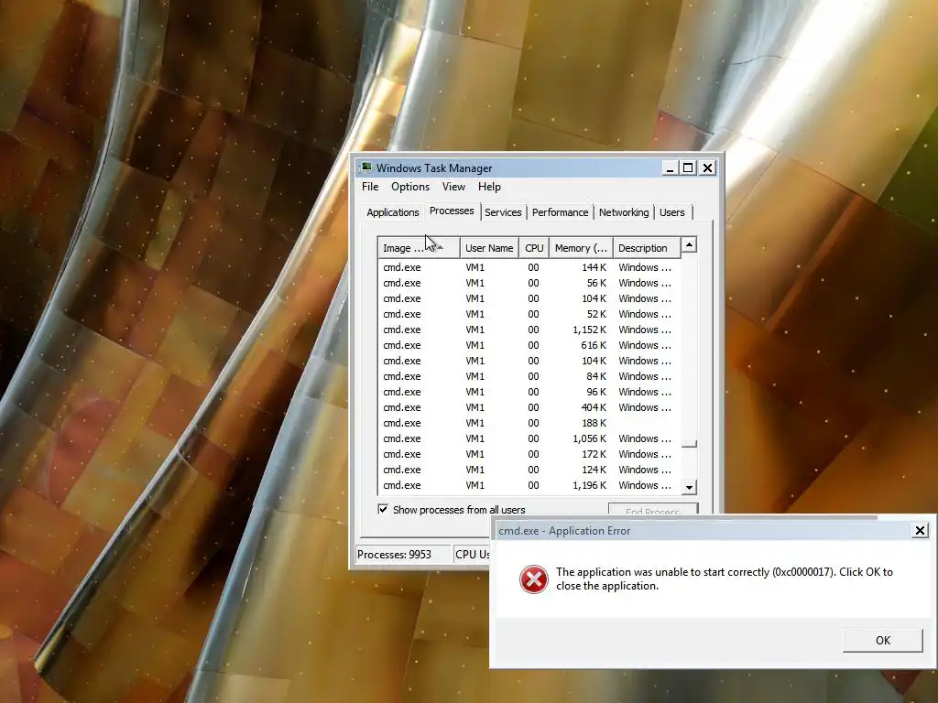This screenshot has width=938, height=703.
Task: Select the cmd.exe row using 404 K
Action: click(x=529, y=407)
